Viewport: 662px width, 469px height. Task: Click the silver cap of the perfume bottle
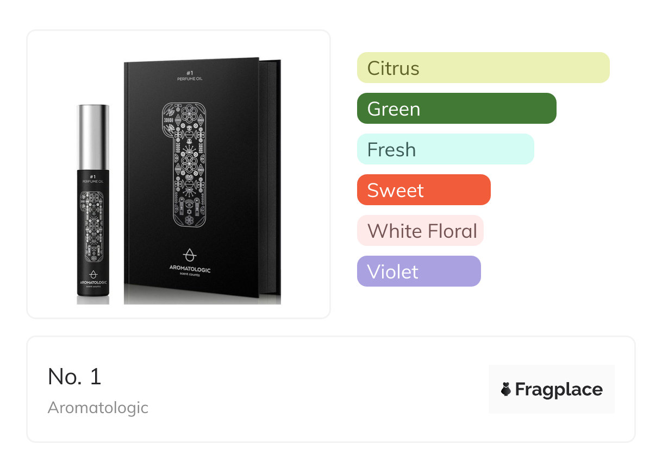pyautogui.click(x=93, y=136)
